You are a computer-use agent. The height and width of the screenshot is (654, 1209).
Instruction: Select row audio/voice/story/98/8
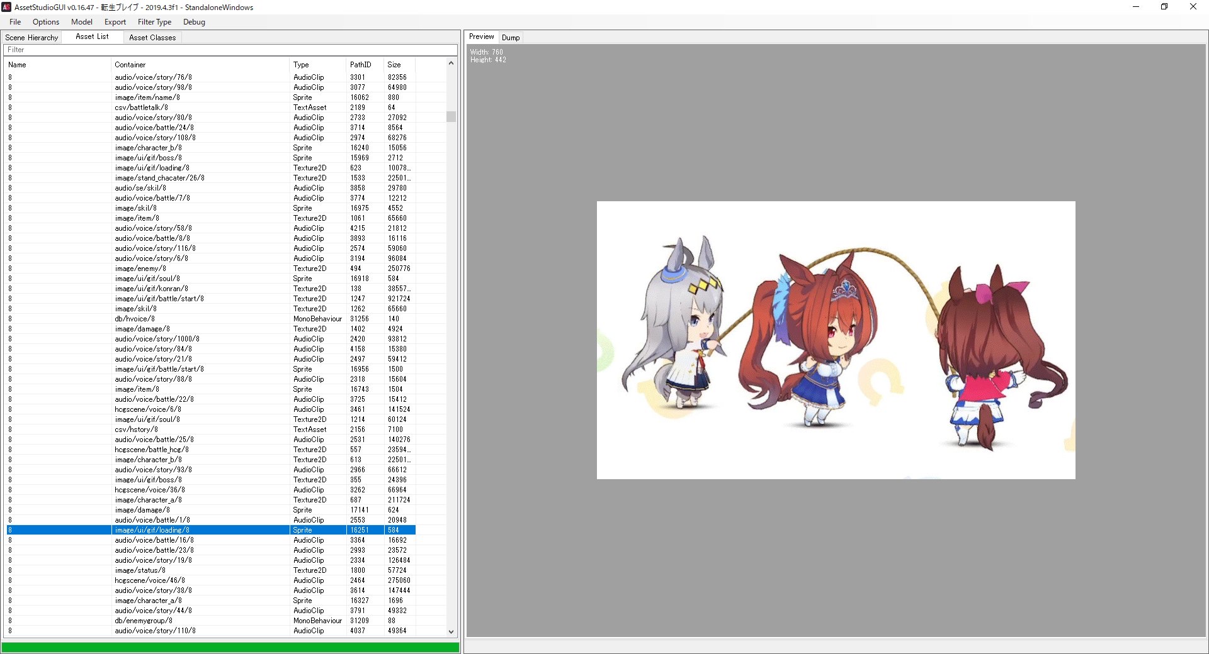pos(211,87)
